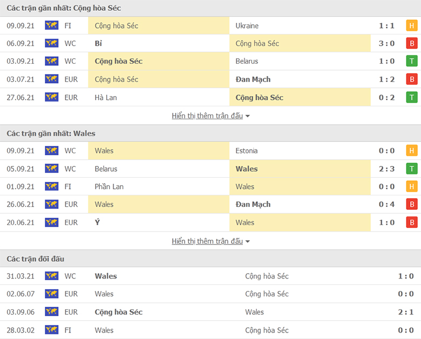Open Phần Lan team link

pos(109,186)
